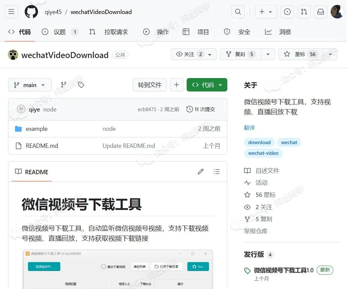Click the 翻译 translate link
The height and width of the screenshot is (289, 347).
pos(249,128)
